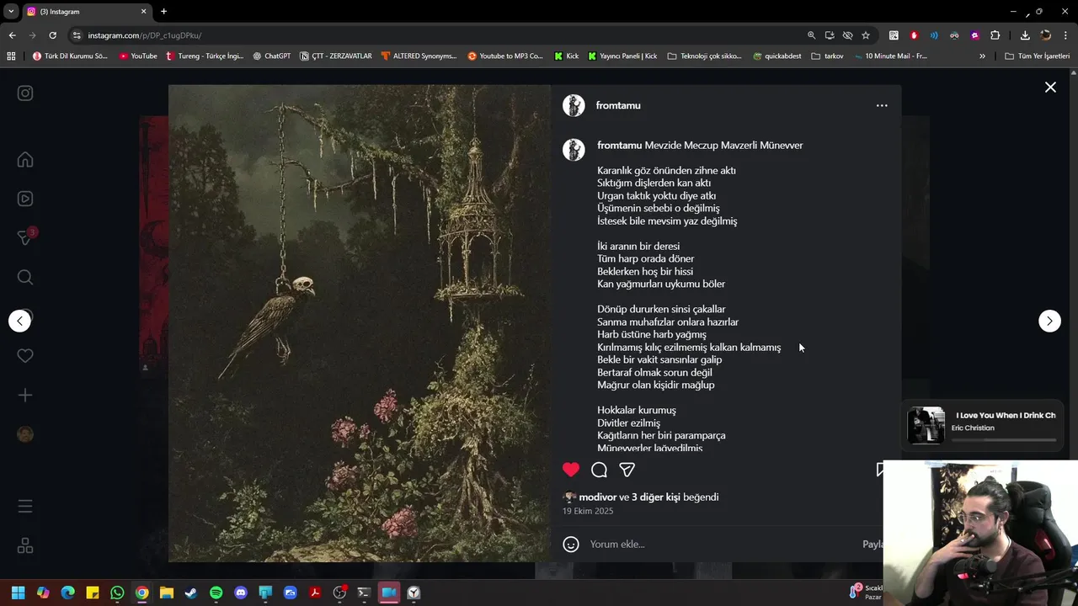
Task: Go to the next post with the right arrow
Action: tap(1049, 321)
